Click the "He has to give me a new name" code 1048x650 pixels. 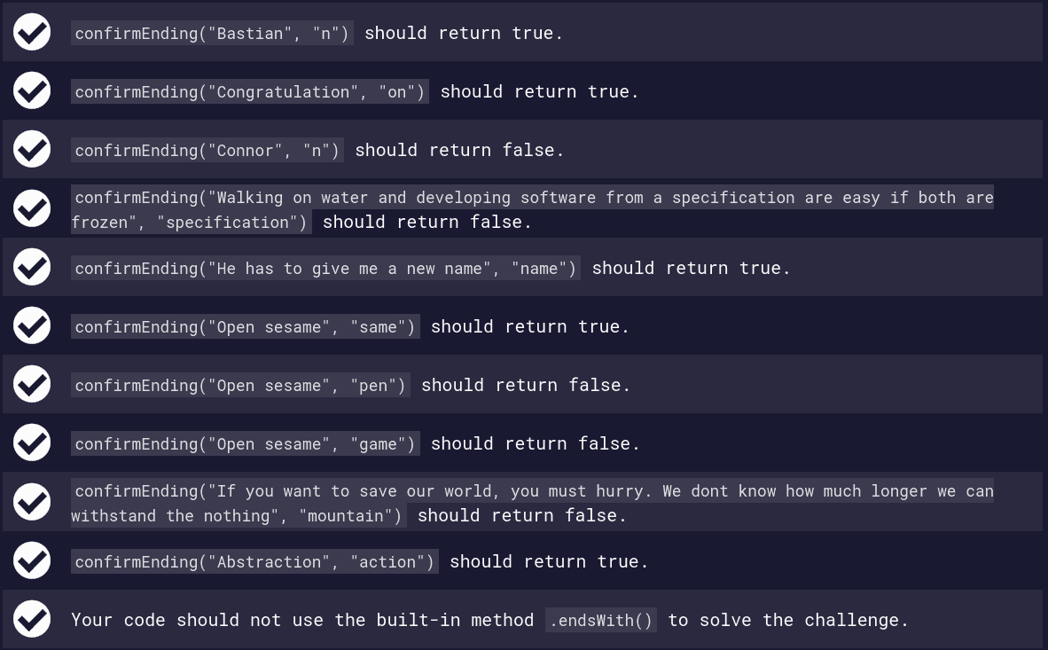(x=325, y=268)
